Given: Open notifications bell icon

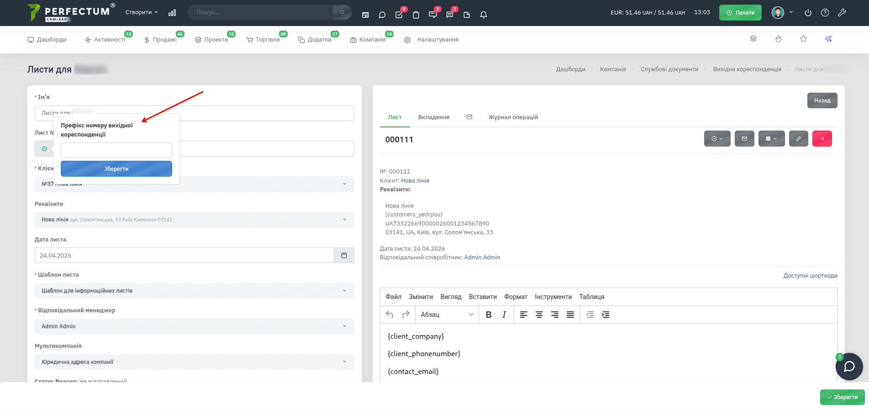Looking at the screenshot, I should pos(484,15).
